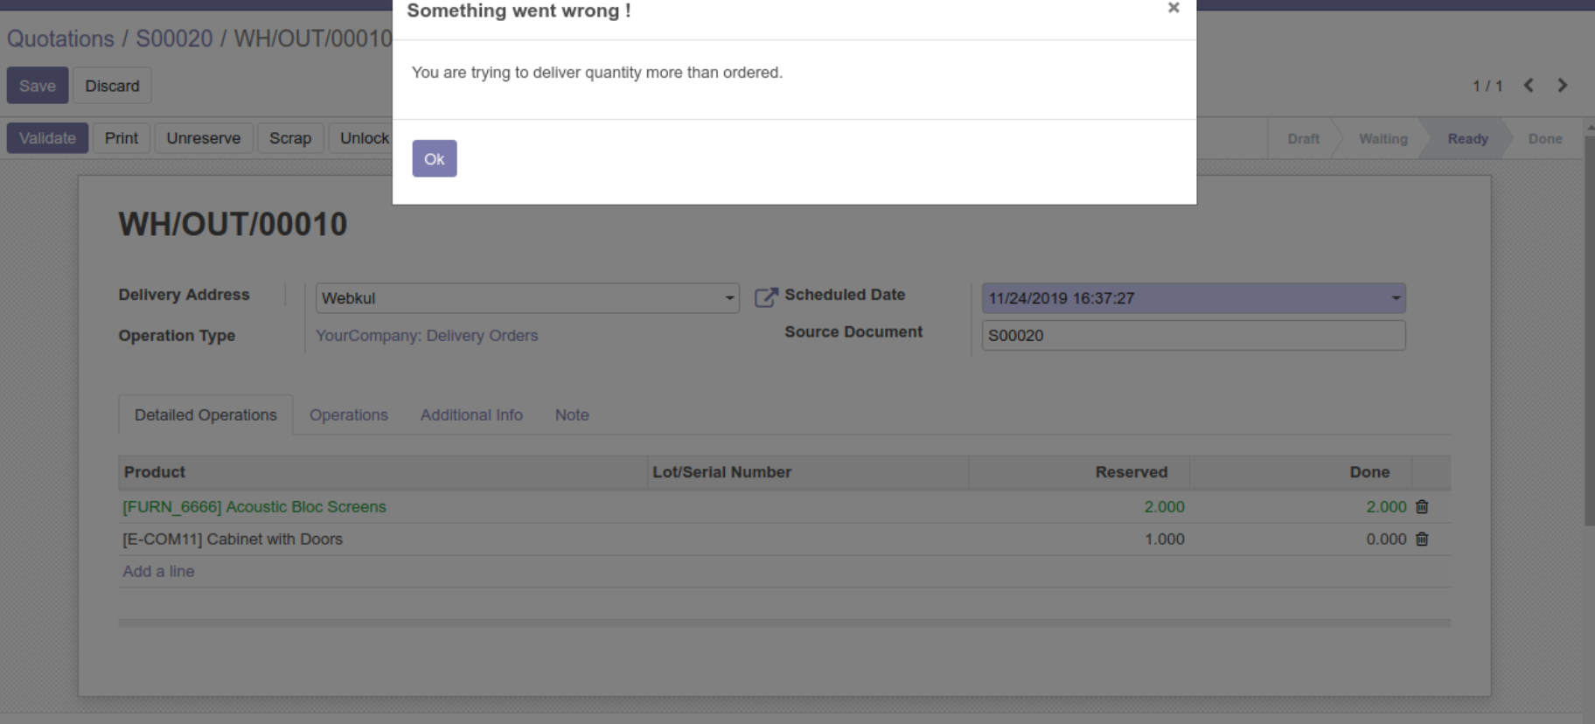The image size is (1595, 724).
Task: Click the Scrap button
Action: pos(289,138)
